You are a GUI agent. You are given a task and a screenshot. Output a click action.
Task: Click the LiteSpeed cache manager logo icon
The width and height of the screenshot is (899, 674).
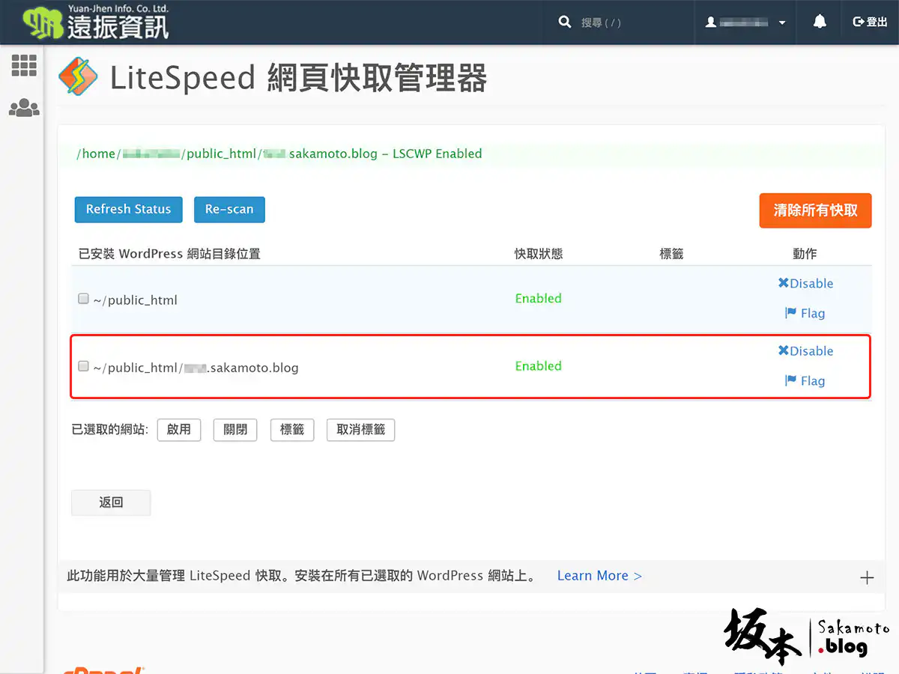79,76
